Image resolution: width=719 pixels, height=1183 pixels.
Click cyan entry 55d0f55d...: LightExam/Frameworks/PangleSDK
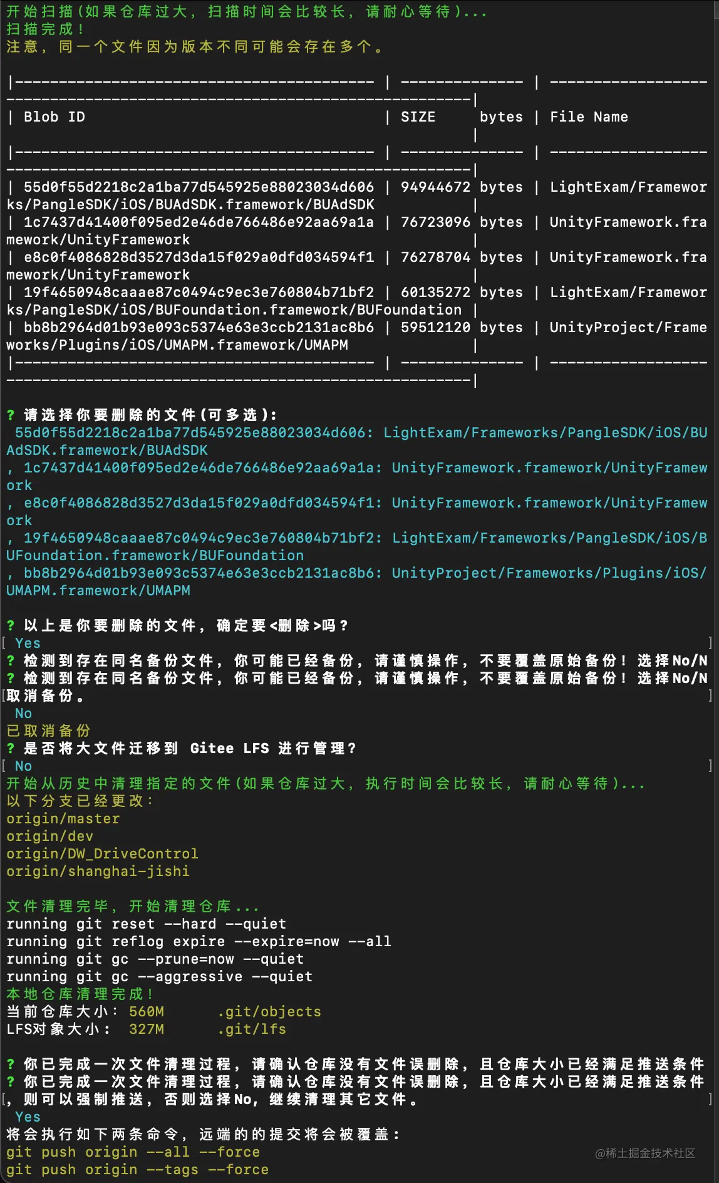(357, 441)
